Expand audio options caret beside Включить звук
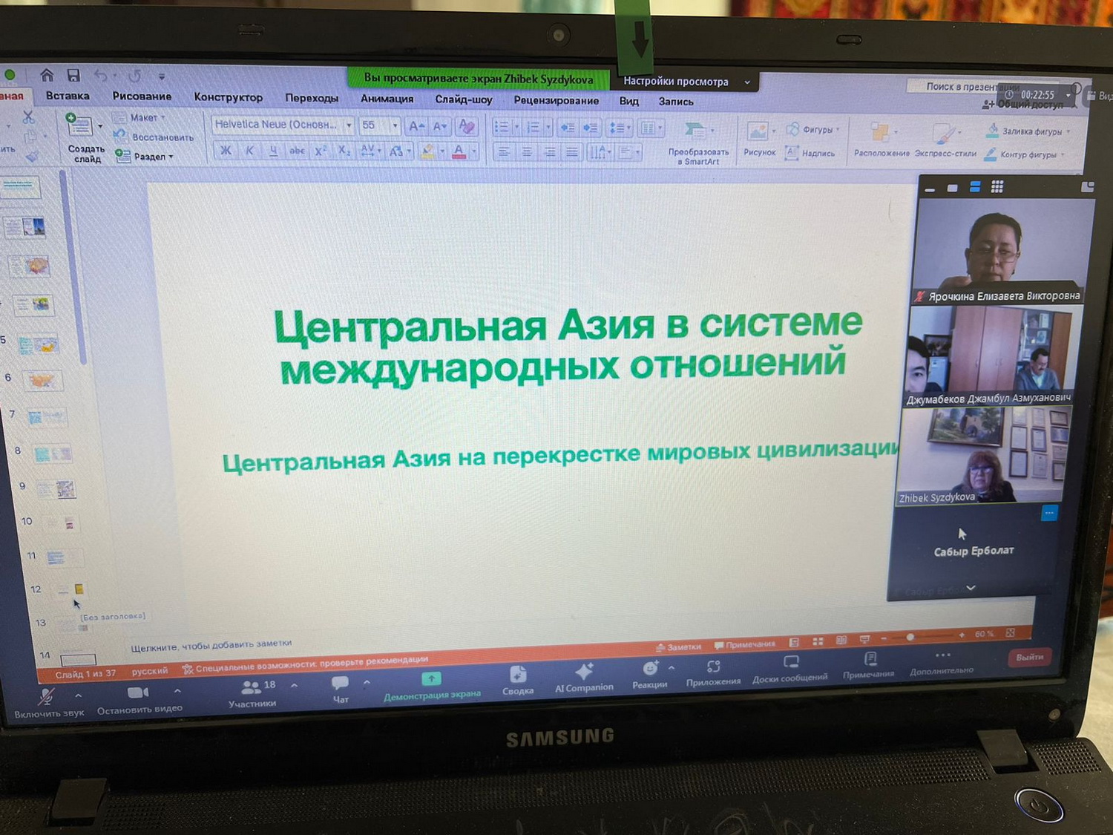Viewport: 1113px width, 835px height. (x=78, y=695)
